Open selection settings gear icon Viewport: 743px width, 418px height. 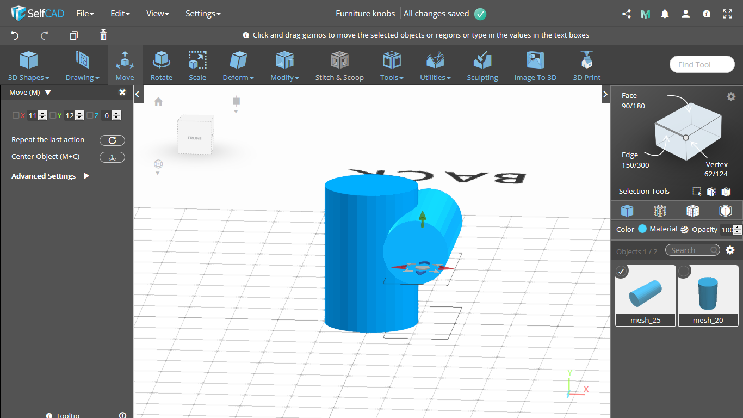731,96
